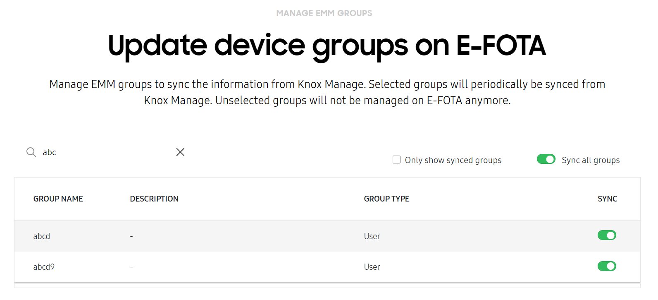Click the SYNC column header
Screen dimensions: 658x300
(x=607, y=199)
